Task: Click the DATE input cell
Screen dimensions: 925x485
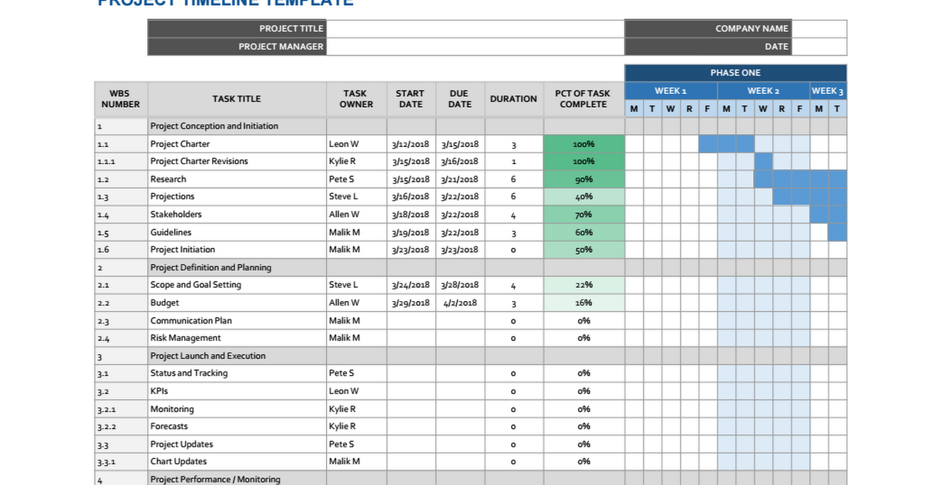Action: (819, 46)
